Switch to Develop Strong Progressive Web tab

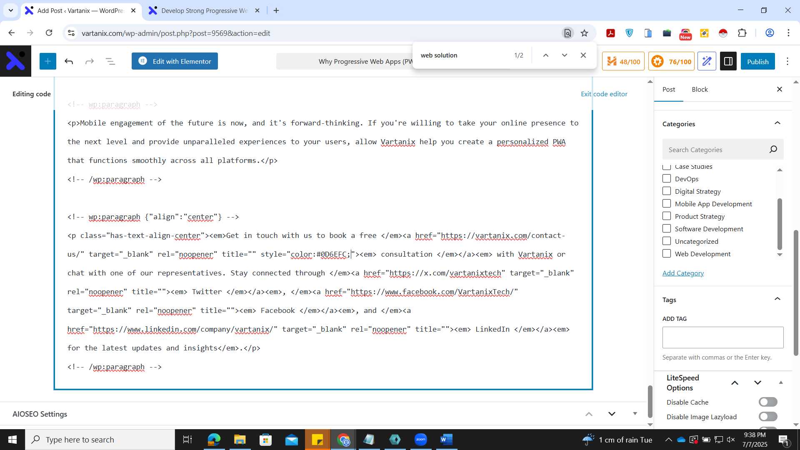204,10
